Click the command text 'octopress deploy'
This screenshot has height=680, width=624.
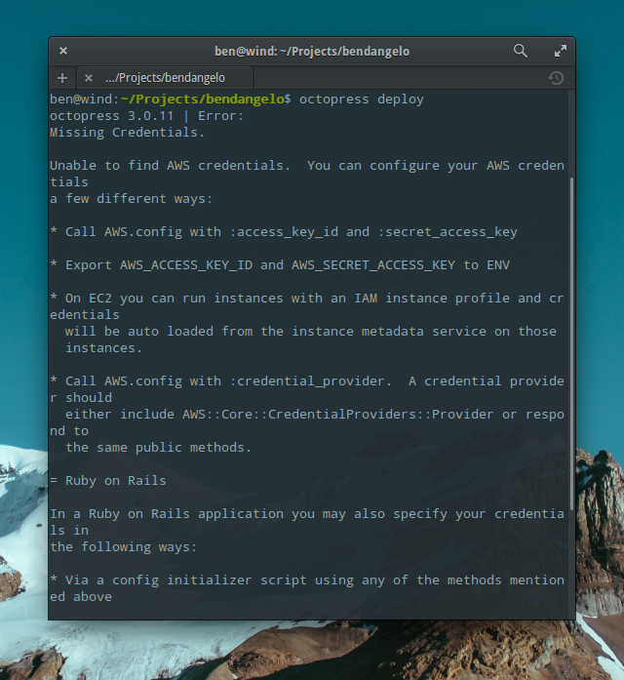click(362, 100)
